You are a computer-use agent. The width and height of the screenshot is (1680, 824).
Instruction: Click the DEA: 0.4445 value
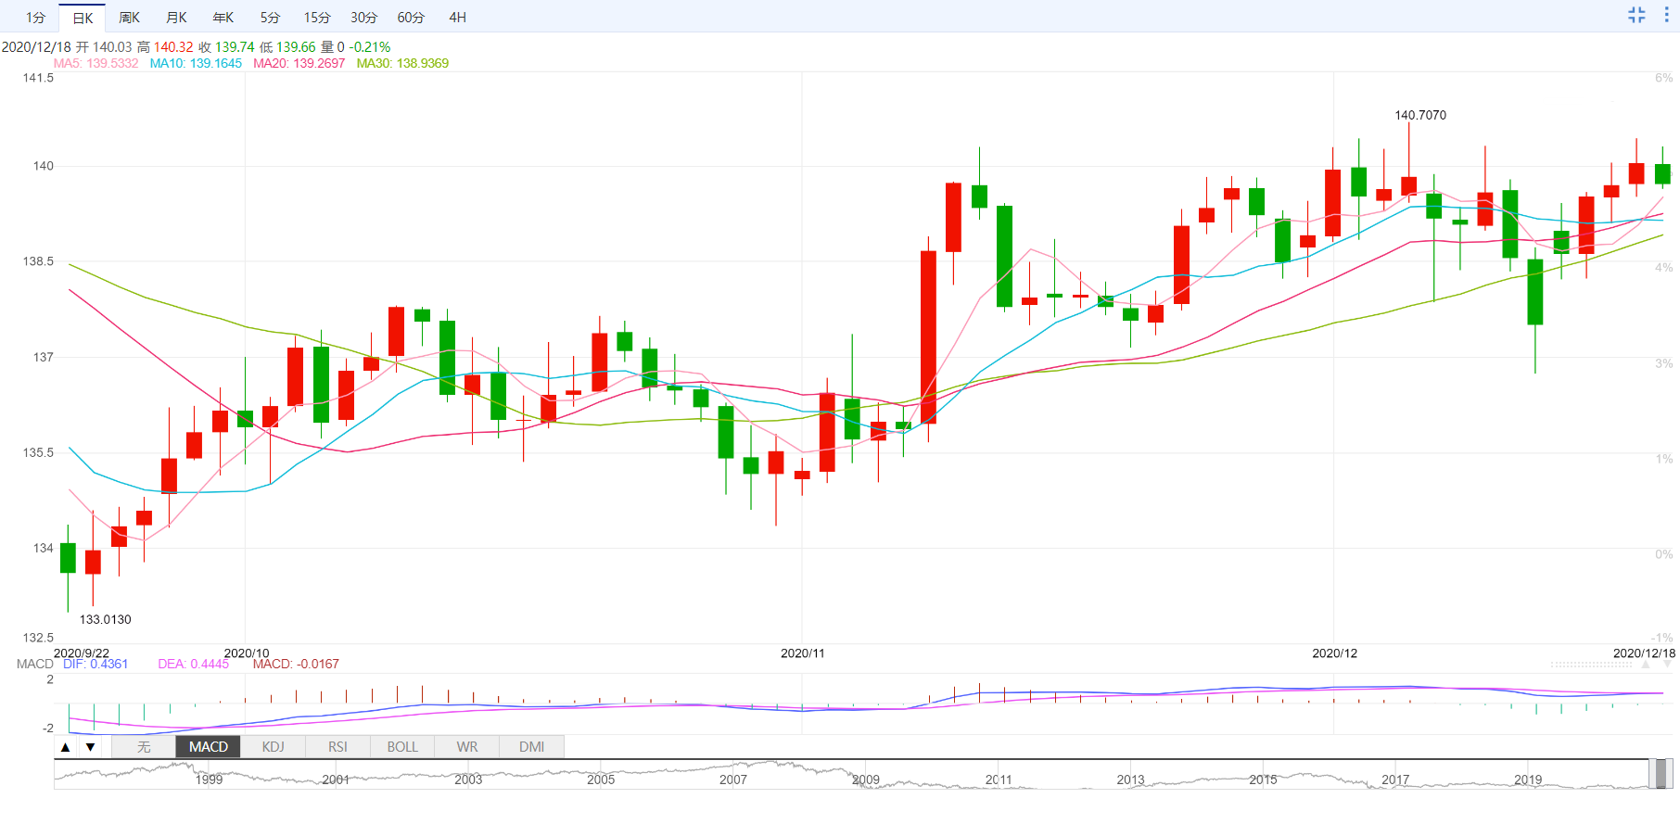194,664
